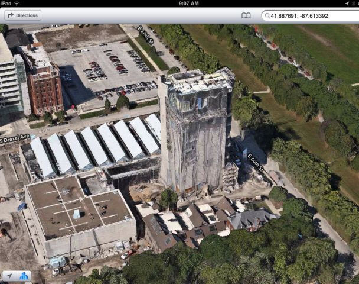Tap the status bar location services arrow
359x284 pixels.
point(347,4)
